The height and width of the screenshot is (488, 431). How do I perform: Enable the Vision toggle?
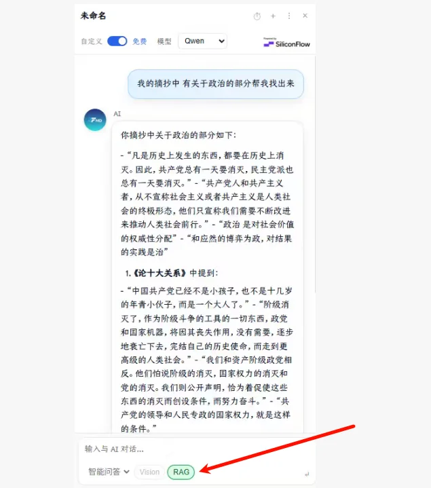coord(149,472)
